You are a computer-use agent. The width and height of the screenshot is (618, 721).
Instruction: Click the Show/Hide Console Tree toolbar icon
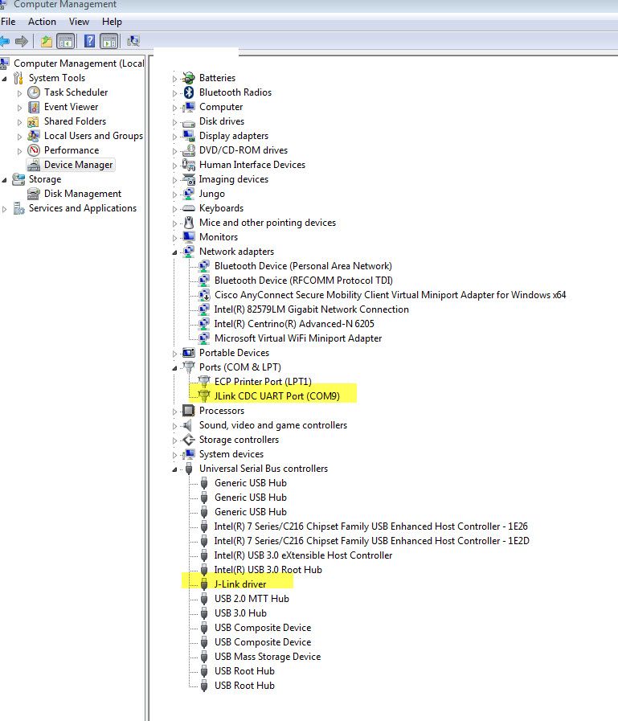pos(65,41)
